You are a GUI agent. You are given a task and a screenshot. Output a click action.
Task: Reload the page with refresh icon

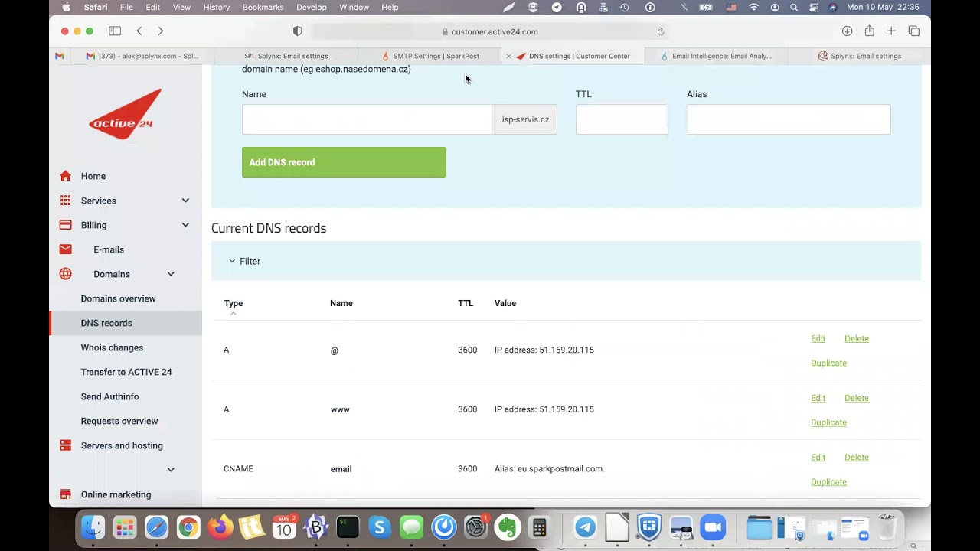click(x=661, y=32)
